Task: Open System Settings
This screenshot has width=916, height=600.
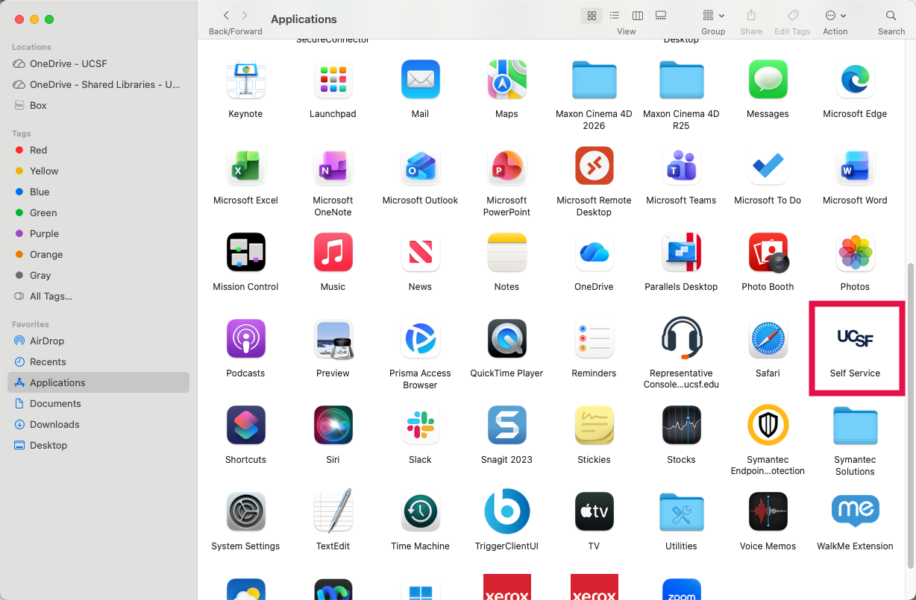Action: pos(245,511)
